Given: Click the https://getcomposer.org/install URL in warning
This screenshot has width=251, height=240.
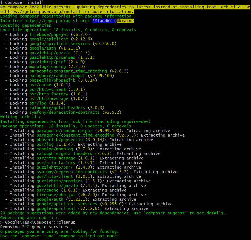Looking at the screenshot, I should (x=42, y=12).
